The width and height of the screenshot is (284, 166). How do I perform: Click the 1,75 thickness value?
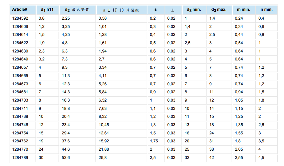pyautogui.click(x=154, y=141)
